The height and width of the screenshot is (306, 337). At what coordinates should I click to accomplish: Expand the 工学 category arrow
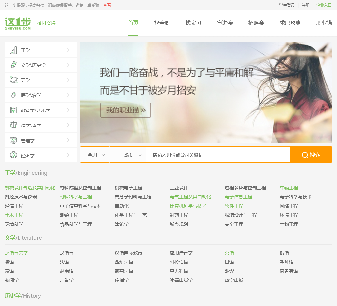[68, 50]
